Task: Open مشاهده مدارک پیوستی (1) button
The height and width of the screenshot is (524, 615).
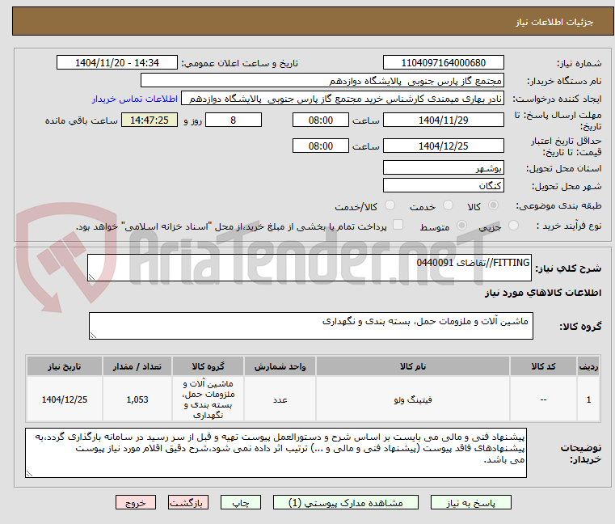Action: coord(346,502)
